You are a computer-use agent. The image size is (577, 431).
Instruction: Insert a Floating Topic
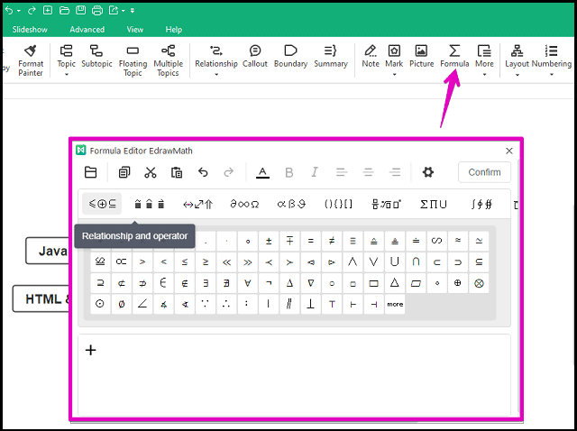point(133,60)
